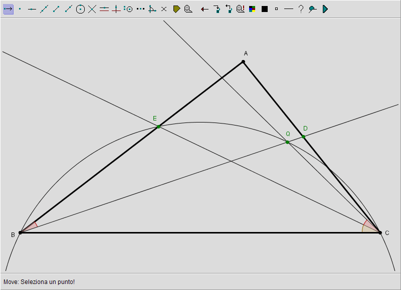
Task: Click the black default color square
Action: [x=265, y=9]
